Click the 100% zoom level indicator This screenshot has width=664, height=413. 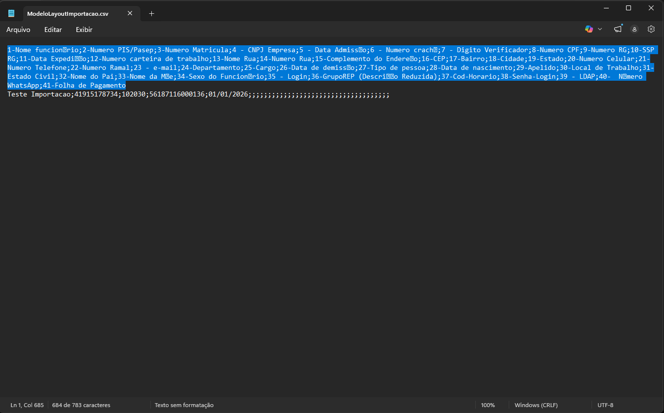488,405
